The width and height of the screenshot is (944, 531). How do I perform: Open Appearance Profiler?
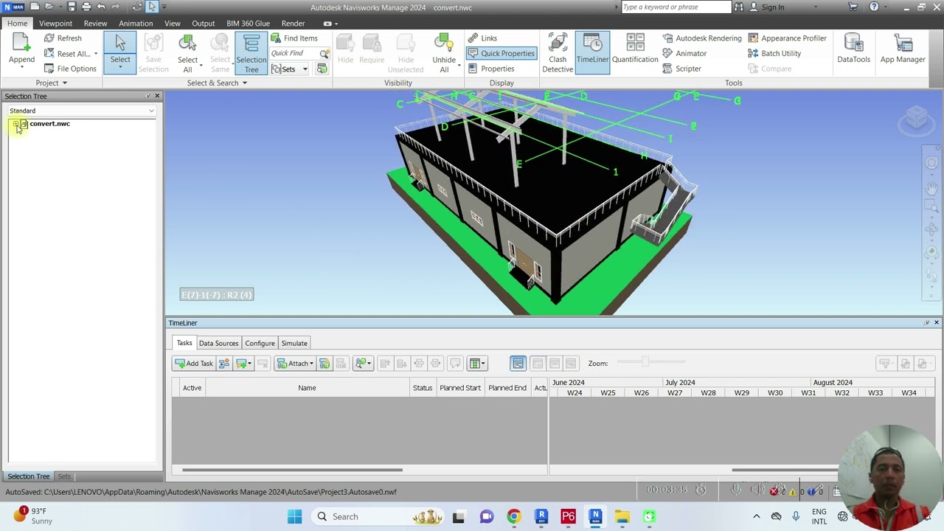[x=787, y=38]
